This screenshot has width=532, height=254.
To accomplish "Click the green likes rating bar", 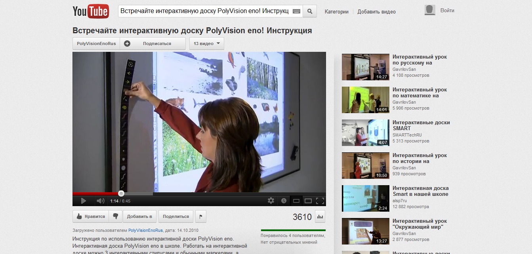I will (x=293, y=230).
